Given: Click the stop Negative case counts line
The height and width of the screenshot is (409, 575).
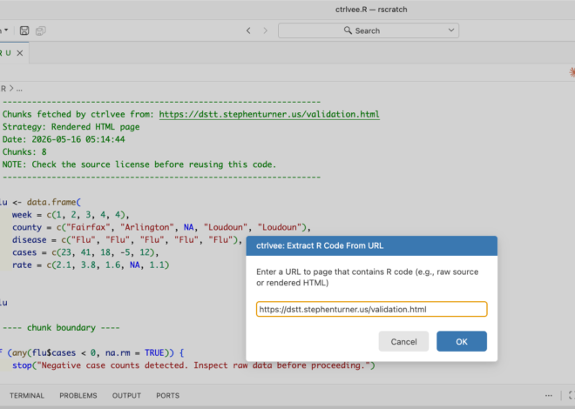Looking at the screenshot, I should (193, 365).
